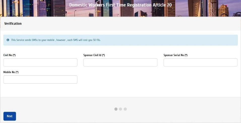Focus the Civil No input field

40,63
